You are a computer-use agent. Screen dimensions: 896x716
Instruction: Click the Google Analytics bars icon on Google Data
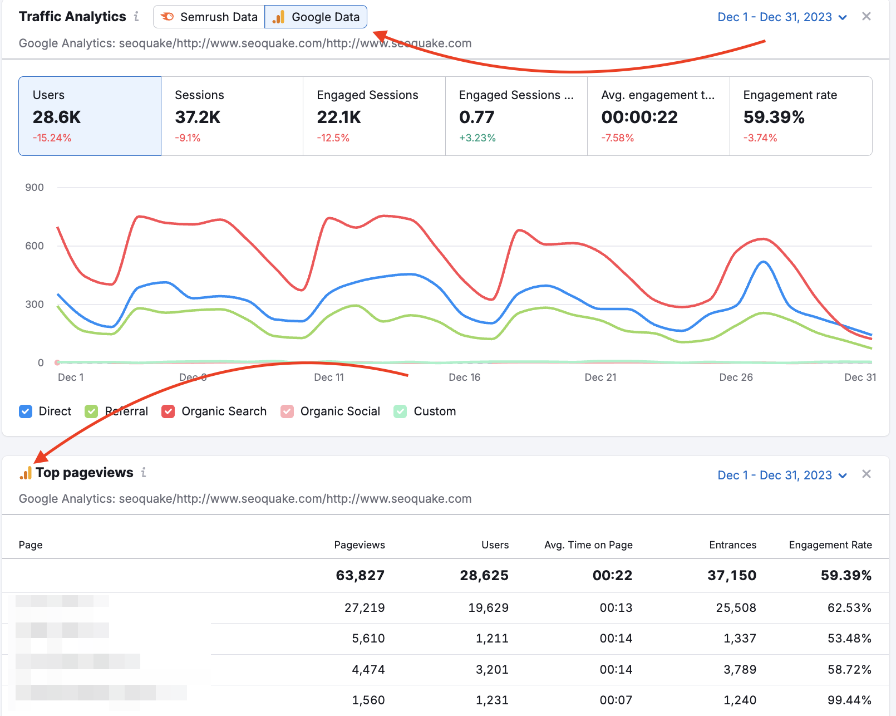tap(278, 17)
